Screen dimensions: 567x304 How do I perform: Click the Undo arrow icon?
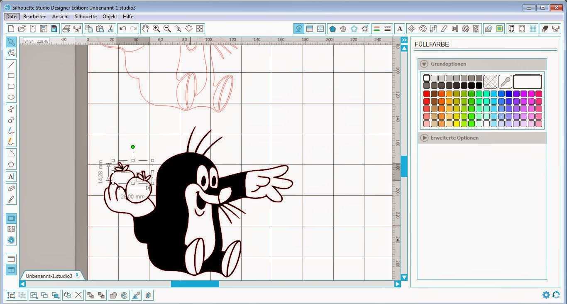tap(122, 29)
